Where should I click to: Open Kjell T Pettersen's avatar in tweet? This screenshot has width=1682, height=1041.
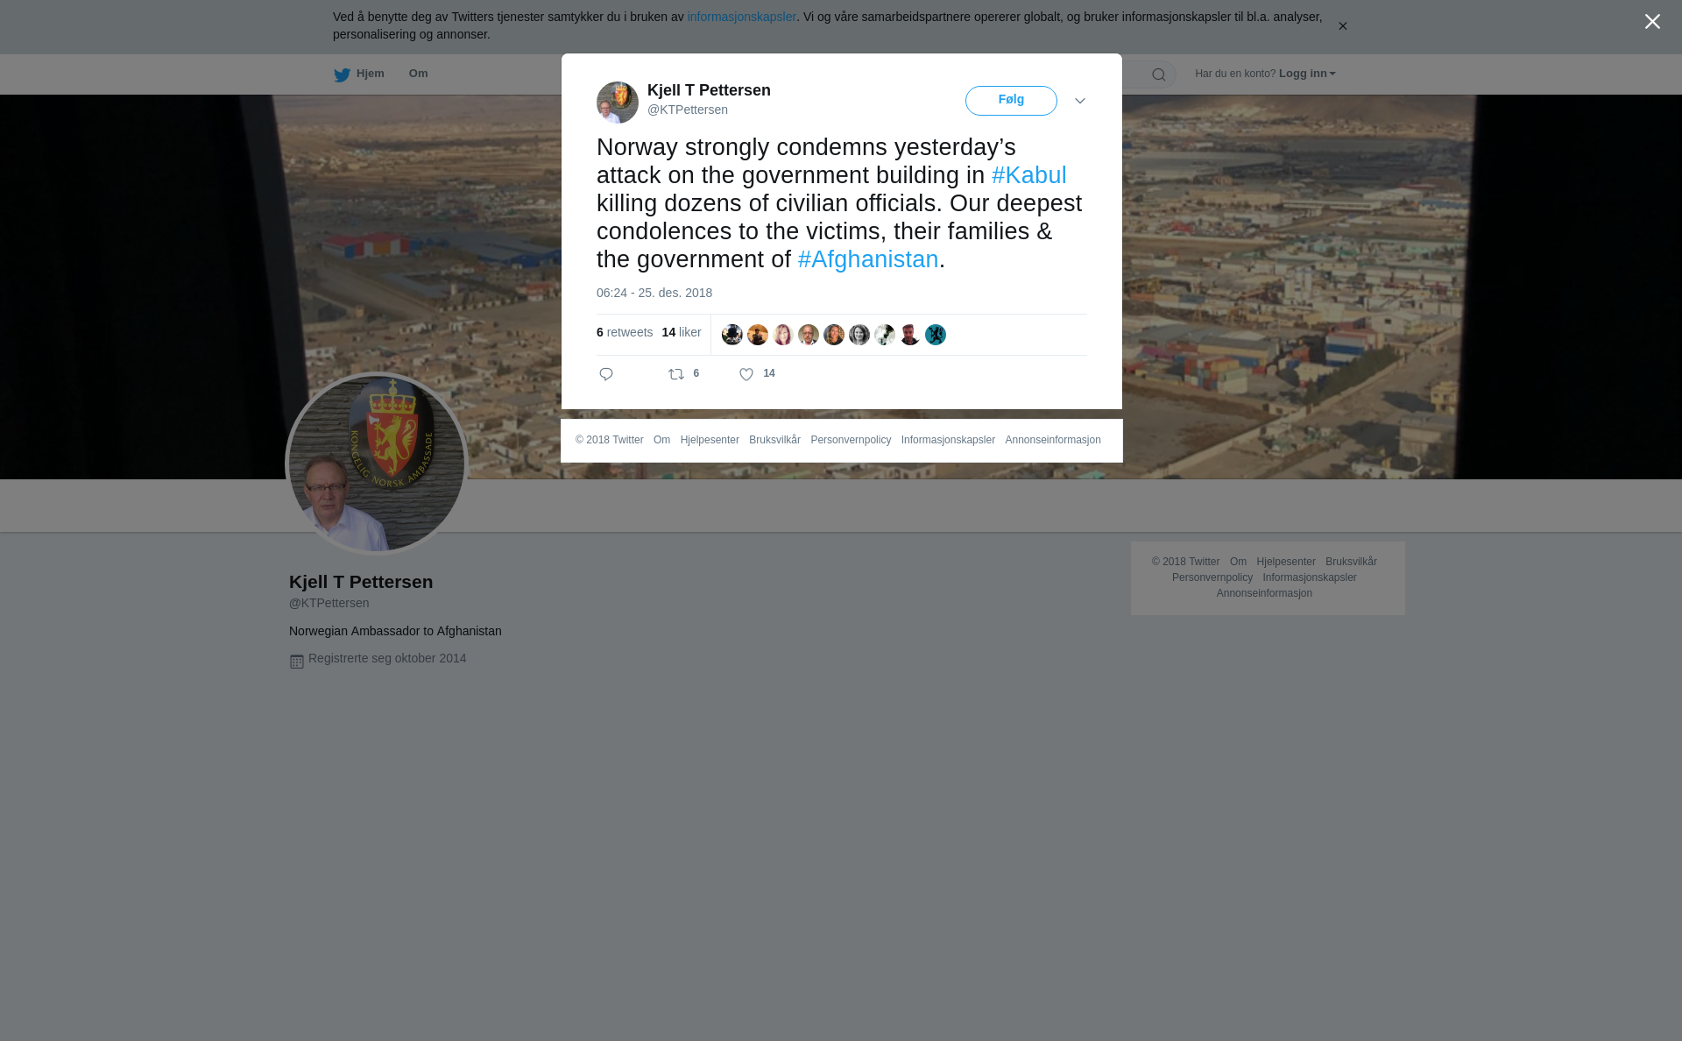tap(618, 103)
